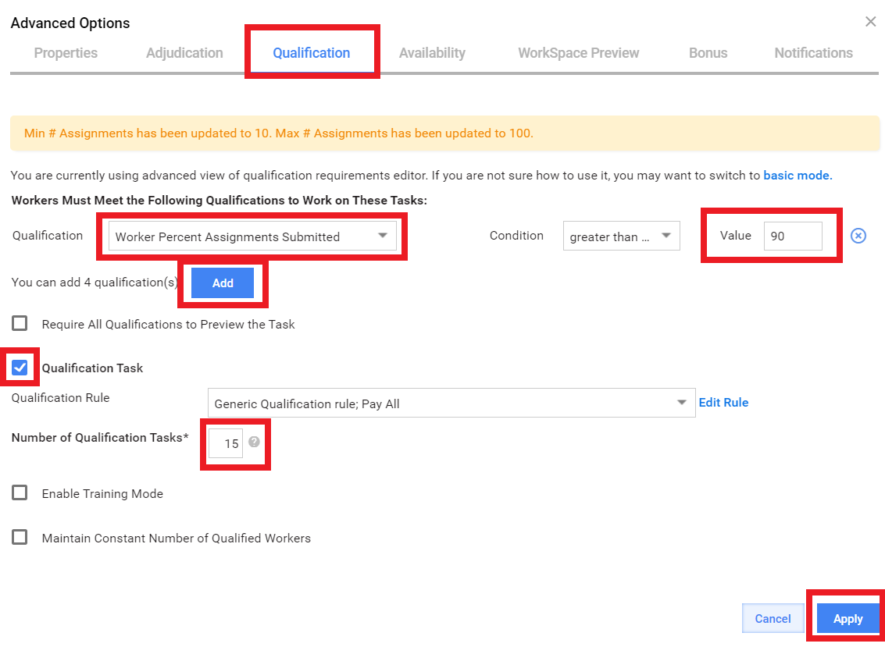Image resolution: width=885 pixels, height=647 pixels.
Task: Open the Notifications tab
Action: [813, 53]
